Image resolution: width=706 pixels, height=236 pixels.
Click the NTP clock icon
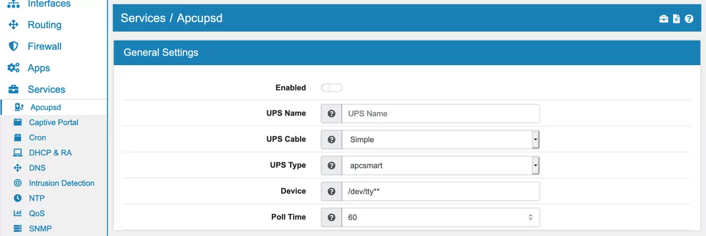pos(18,198)
